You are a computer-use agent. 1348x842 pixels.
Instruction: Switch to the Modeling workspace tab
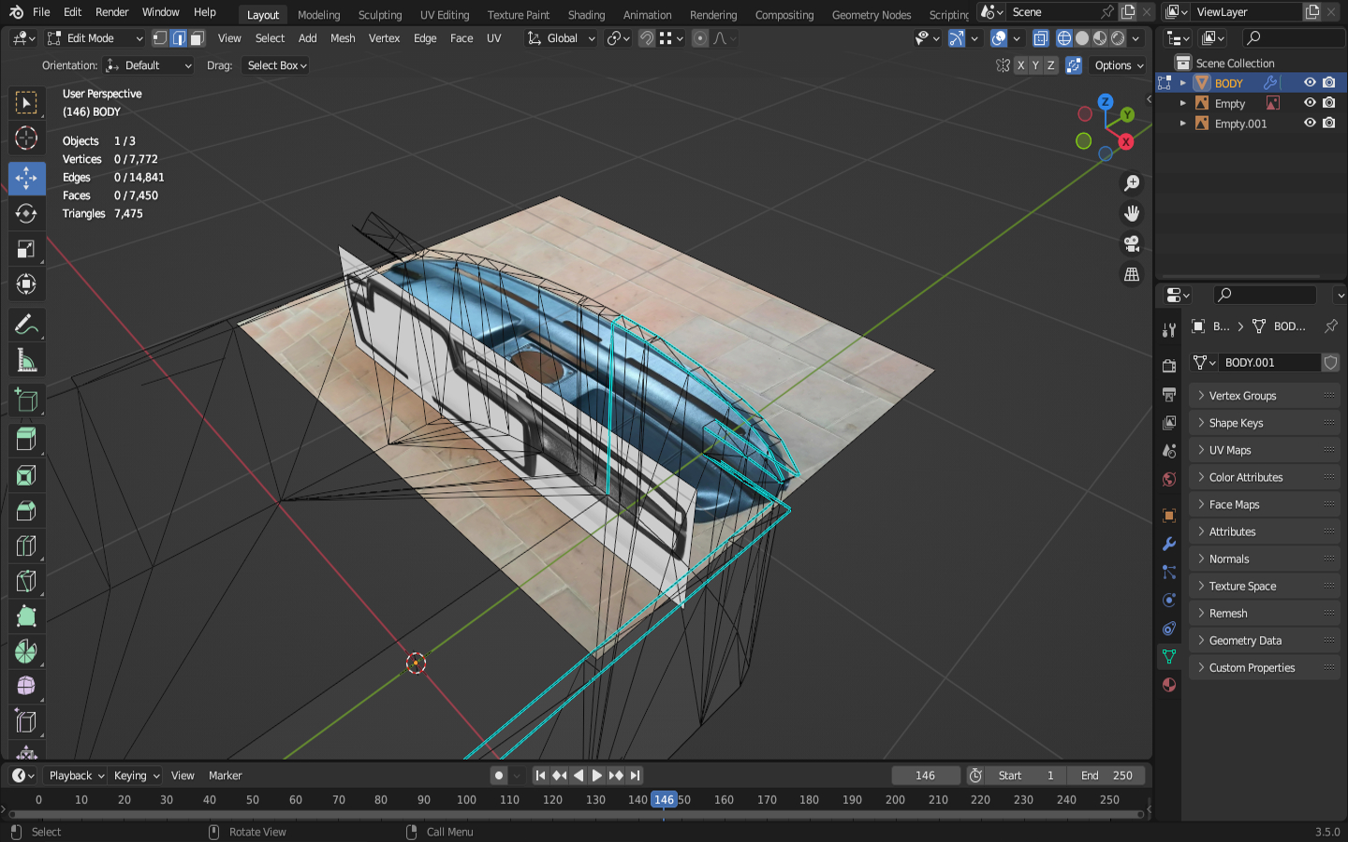319,15
